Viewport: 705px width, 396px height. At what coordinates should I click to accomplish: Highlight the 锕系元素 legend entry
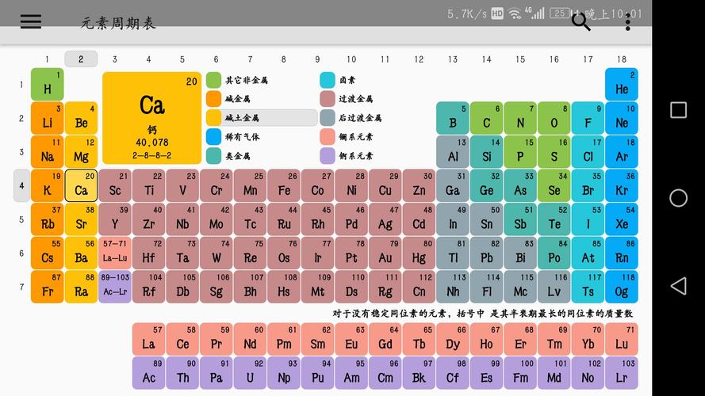(347, 156)
